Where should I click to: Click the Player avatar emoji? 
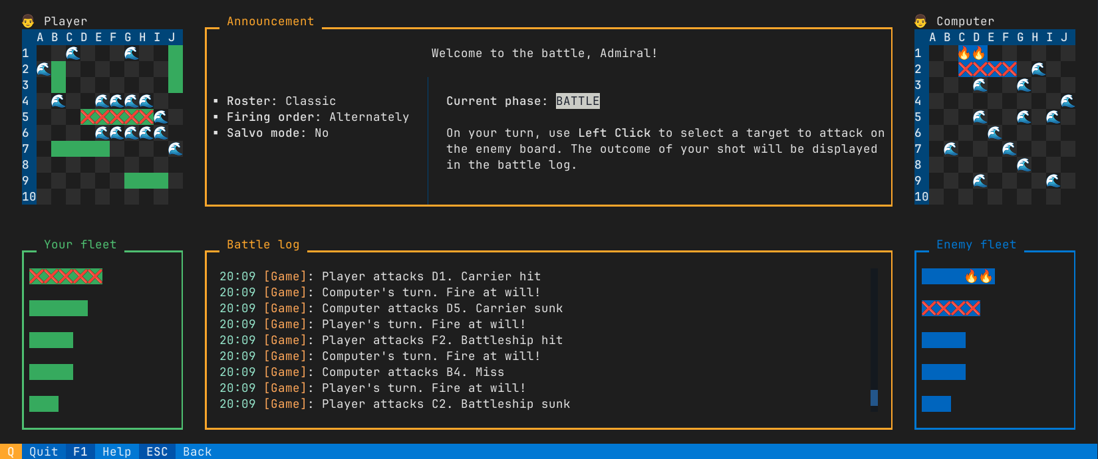(28, 21)
